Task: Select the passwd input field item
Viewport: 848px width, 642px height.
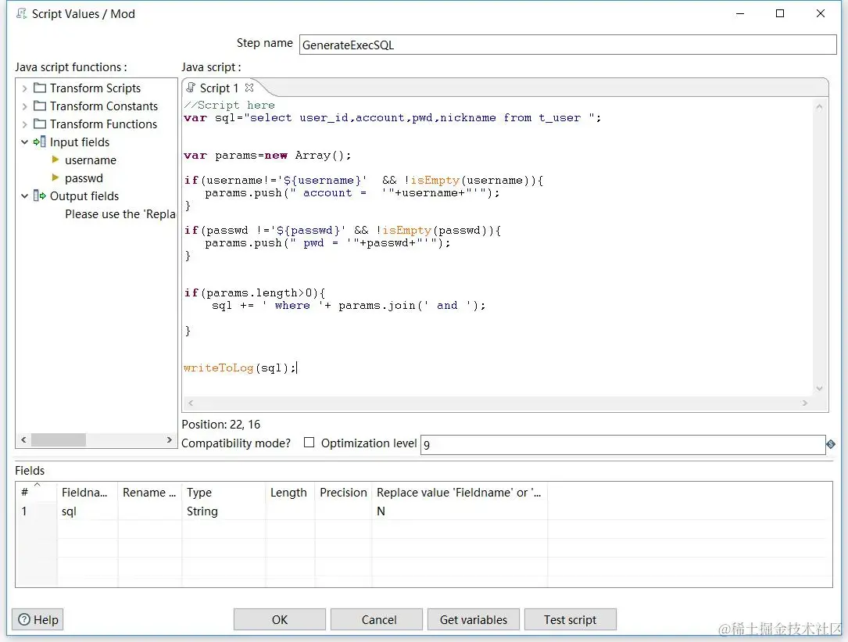Action: coord(84,178)
